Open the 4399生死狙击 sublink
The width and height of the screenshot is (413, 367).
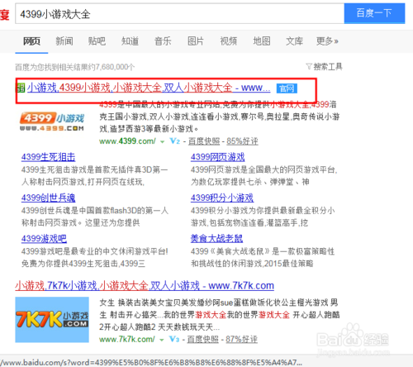point(48,157)
